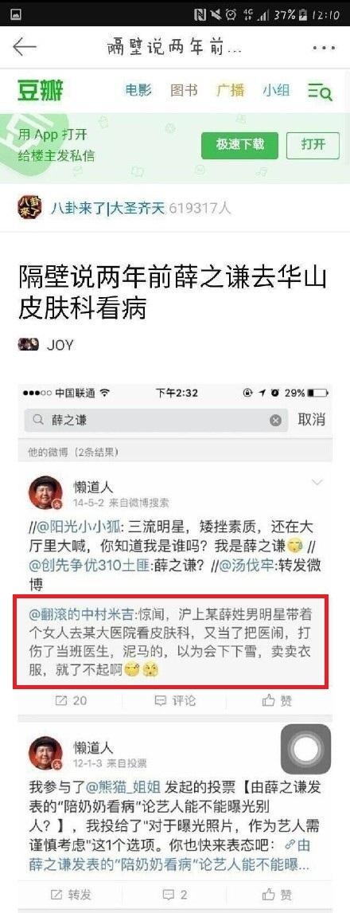Image resolution: width=350 pixels, height=913 pixels.
Task: Tap the Douban logo
Action: click(40, 91)
